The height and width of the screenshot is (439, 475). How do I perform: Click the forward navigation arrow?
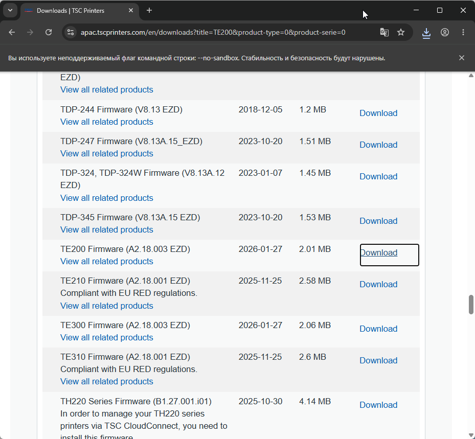click(x=30, y=32)
